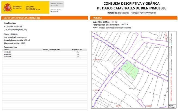Click the Superficie m² column header
Screen dimensions: 178x111
(x=77, y=50)
